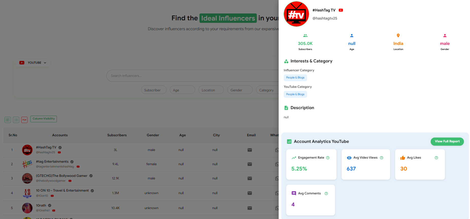Click the Email column header
The width and height of the screenshot is (470, 219).
pyautogui.click(x=251, y=135)
